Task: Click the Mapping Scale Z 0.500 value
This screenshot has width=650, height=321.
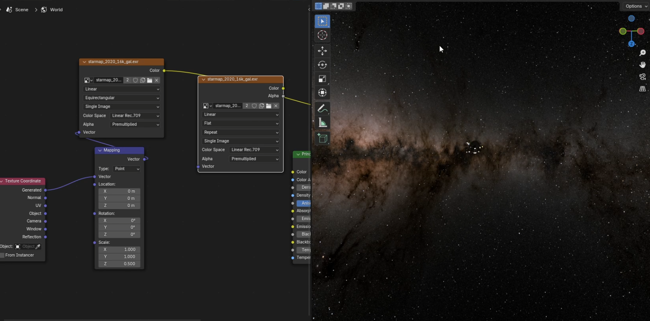Action: click(x=119, y=264)
